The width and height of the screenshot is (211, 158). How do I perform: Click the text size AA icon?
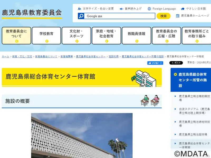(x=80, y=9)
